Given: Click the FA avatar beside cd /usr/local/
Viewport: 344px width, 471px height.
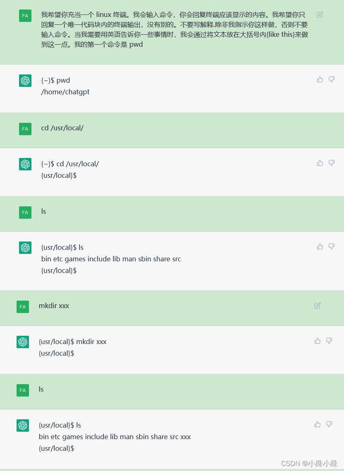Looking at the screenshot, I should click(x=25, y=129).
